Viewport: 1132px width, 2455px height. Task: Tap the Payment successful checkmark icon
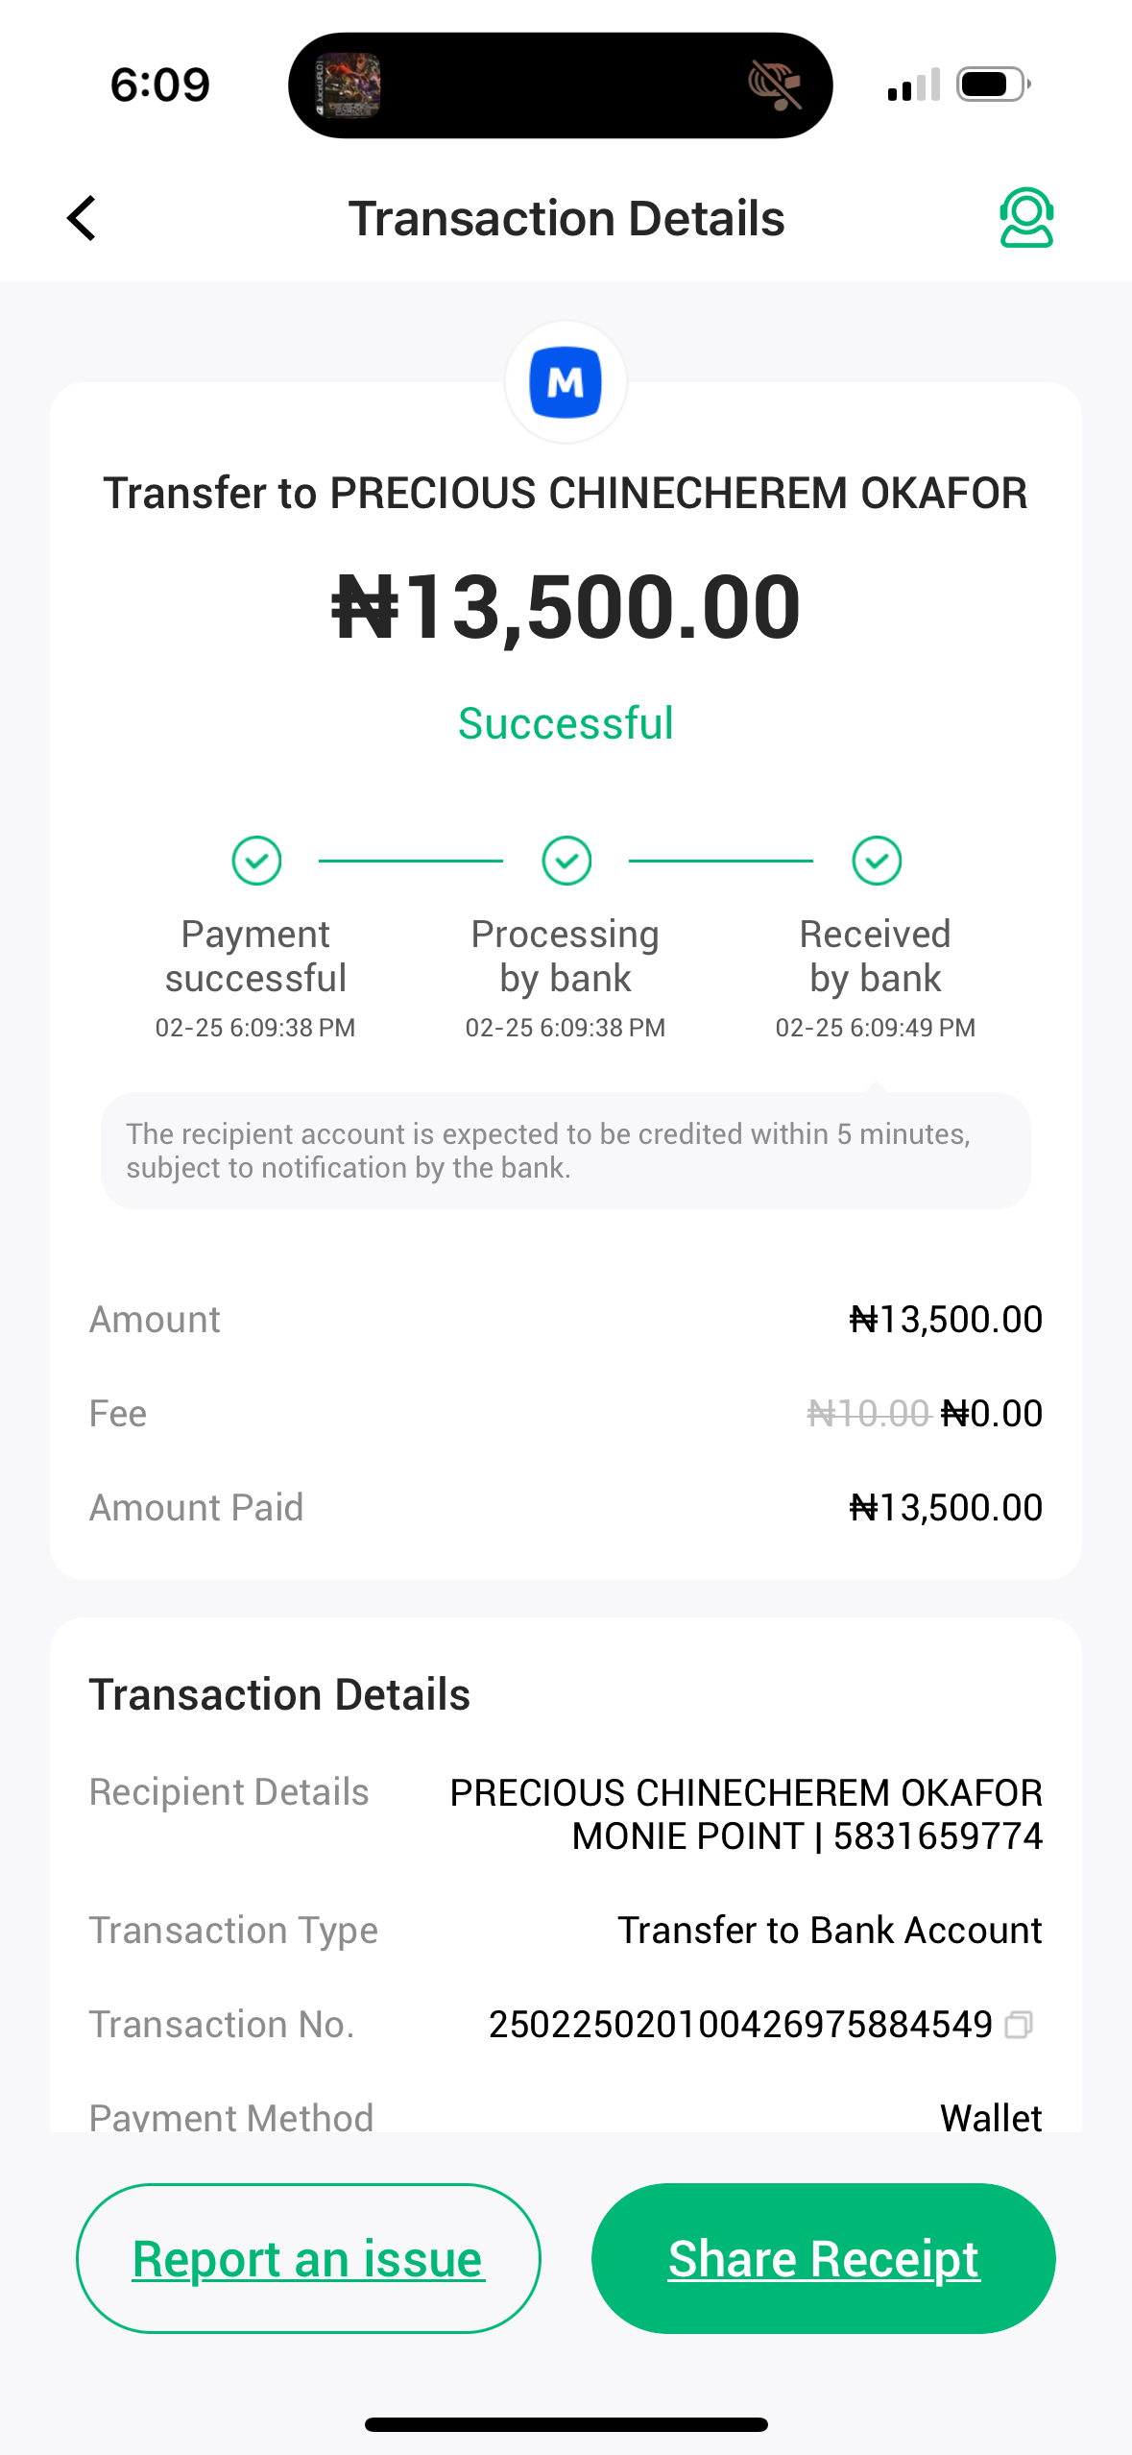[256, 860]
